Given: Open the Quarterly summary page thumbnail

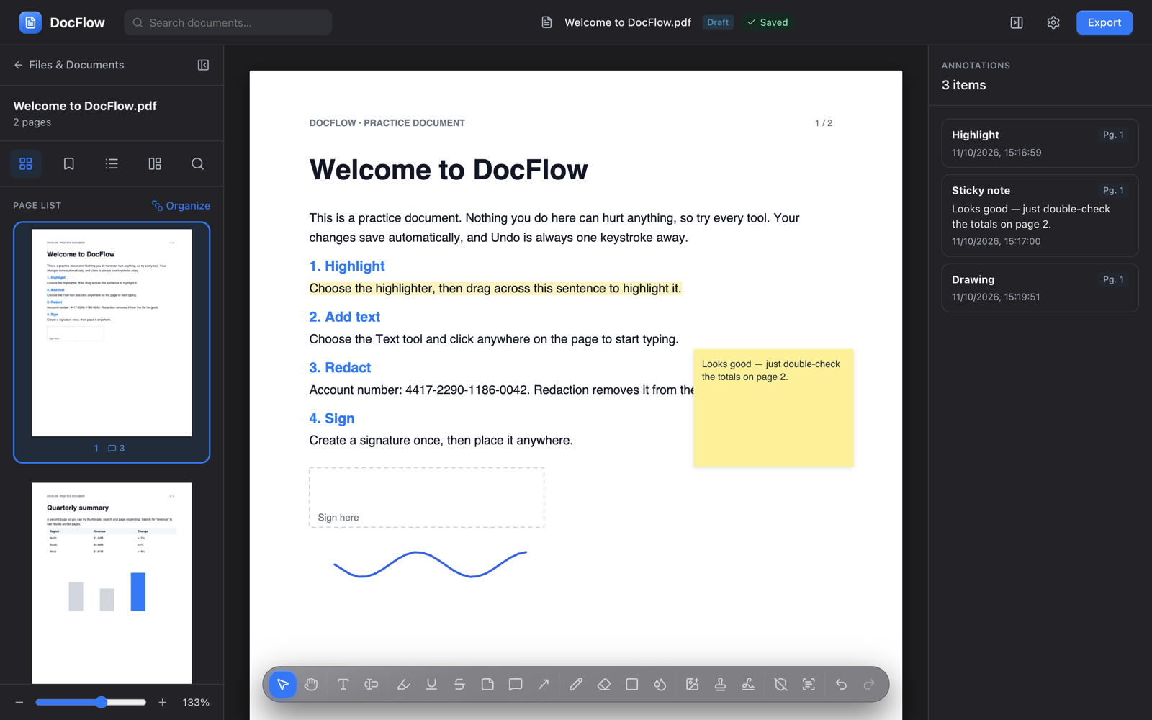Looking at the screenshot, I should [x=112, y=582].
